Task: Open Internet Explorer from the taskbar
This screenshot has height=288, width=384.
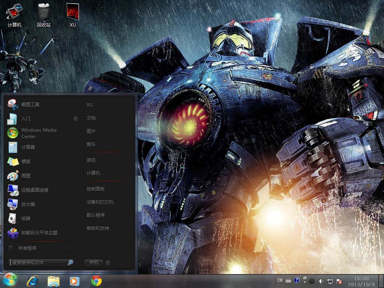Action: (32, 280)
